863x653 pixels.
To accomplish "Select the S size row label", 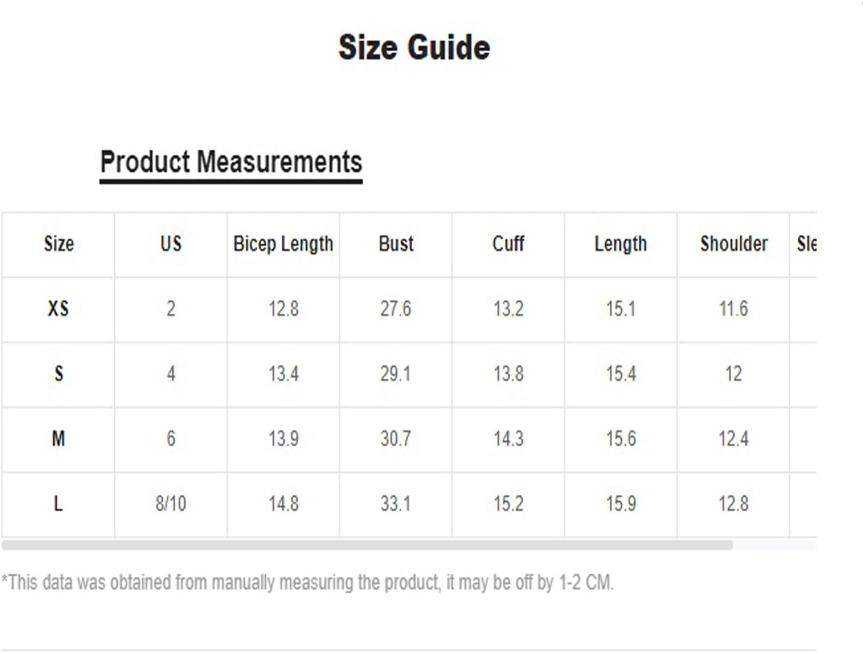I will click(x=59, y=374).
